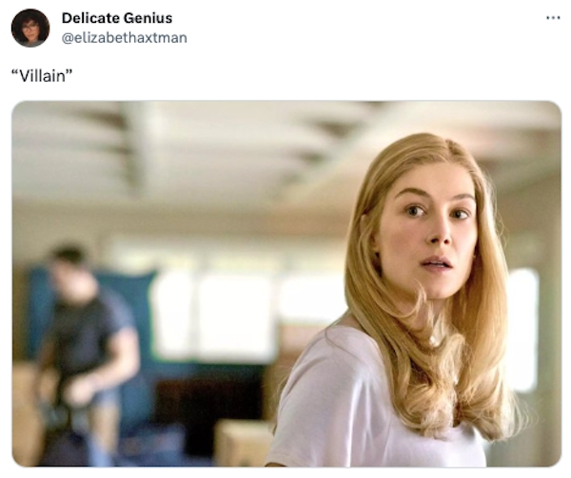Visit the @elizabethaxtman handle link
571x478 pixels.
tap(124, 38)
